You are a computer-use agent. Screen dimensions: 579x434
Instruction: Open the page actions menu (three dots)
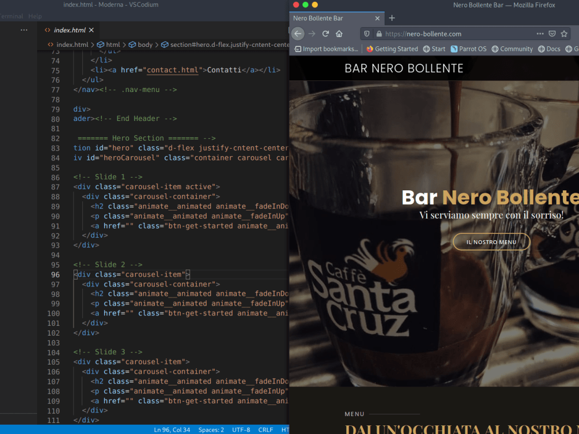click(x=540, y=33)
